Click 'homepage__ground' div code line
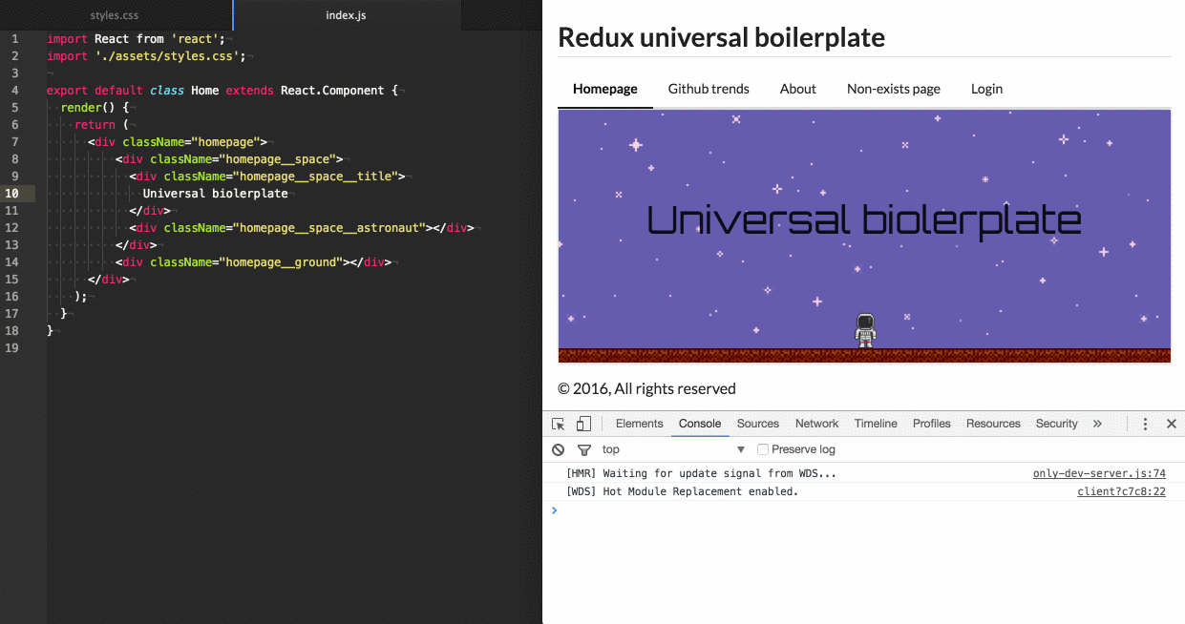1185x624 pixels. pyautogui.click(x=252, y=262)
